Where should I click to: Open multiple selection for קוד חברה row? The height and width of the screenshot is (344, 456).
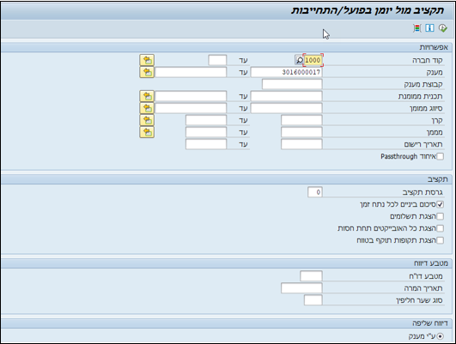(x=147, y=60)
